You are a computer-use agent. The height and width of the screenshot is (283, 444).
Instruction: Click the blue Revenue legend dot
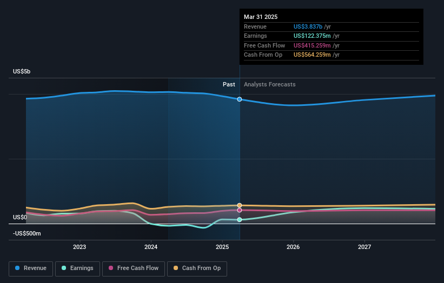[17, 268]
